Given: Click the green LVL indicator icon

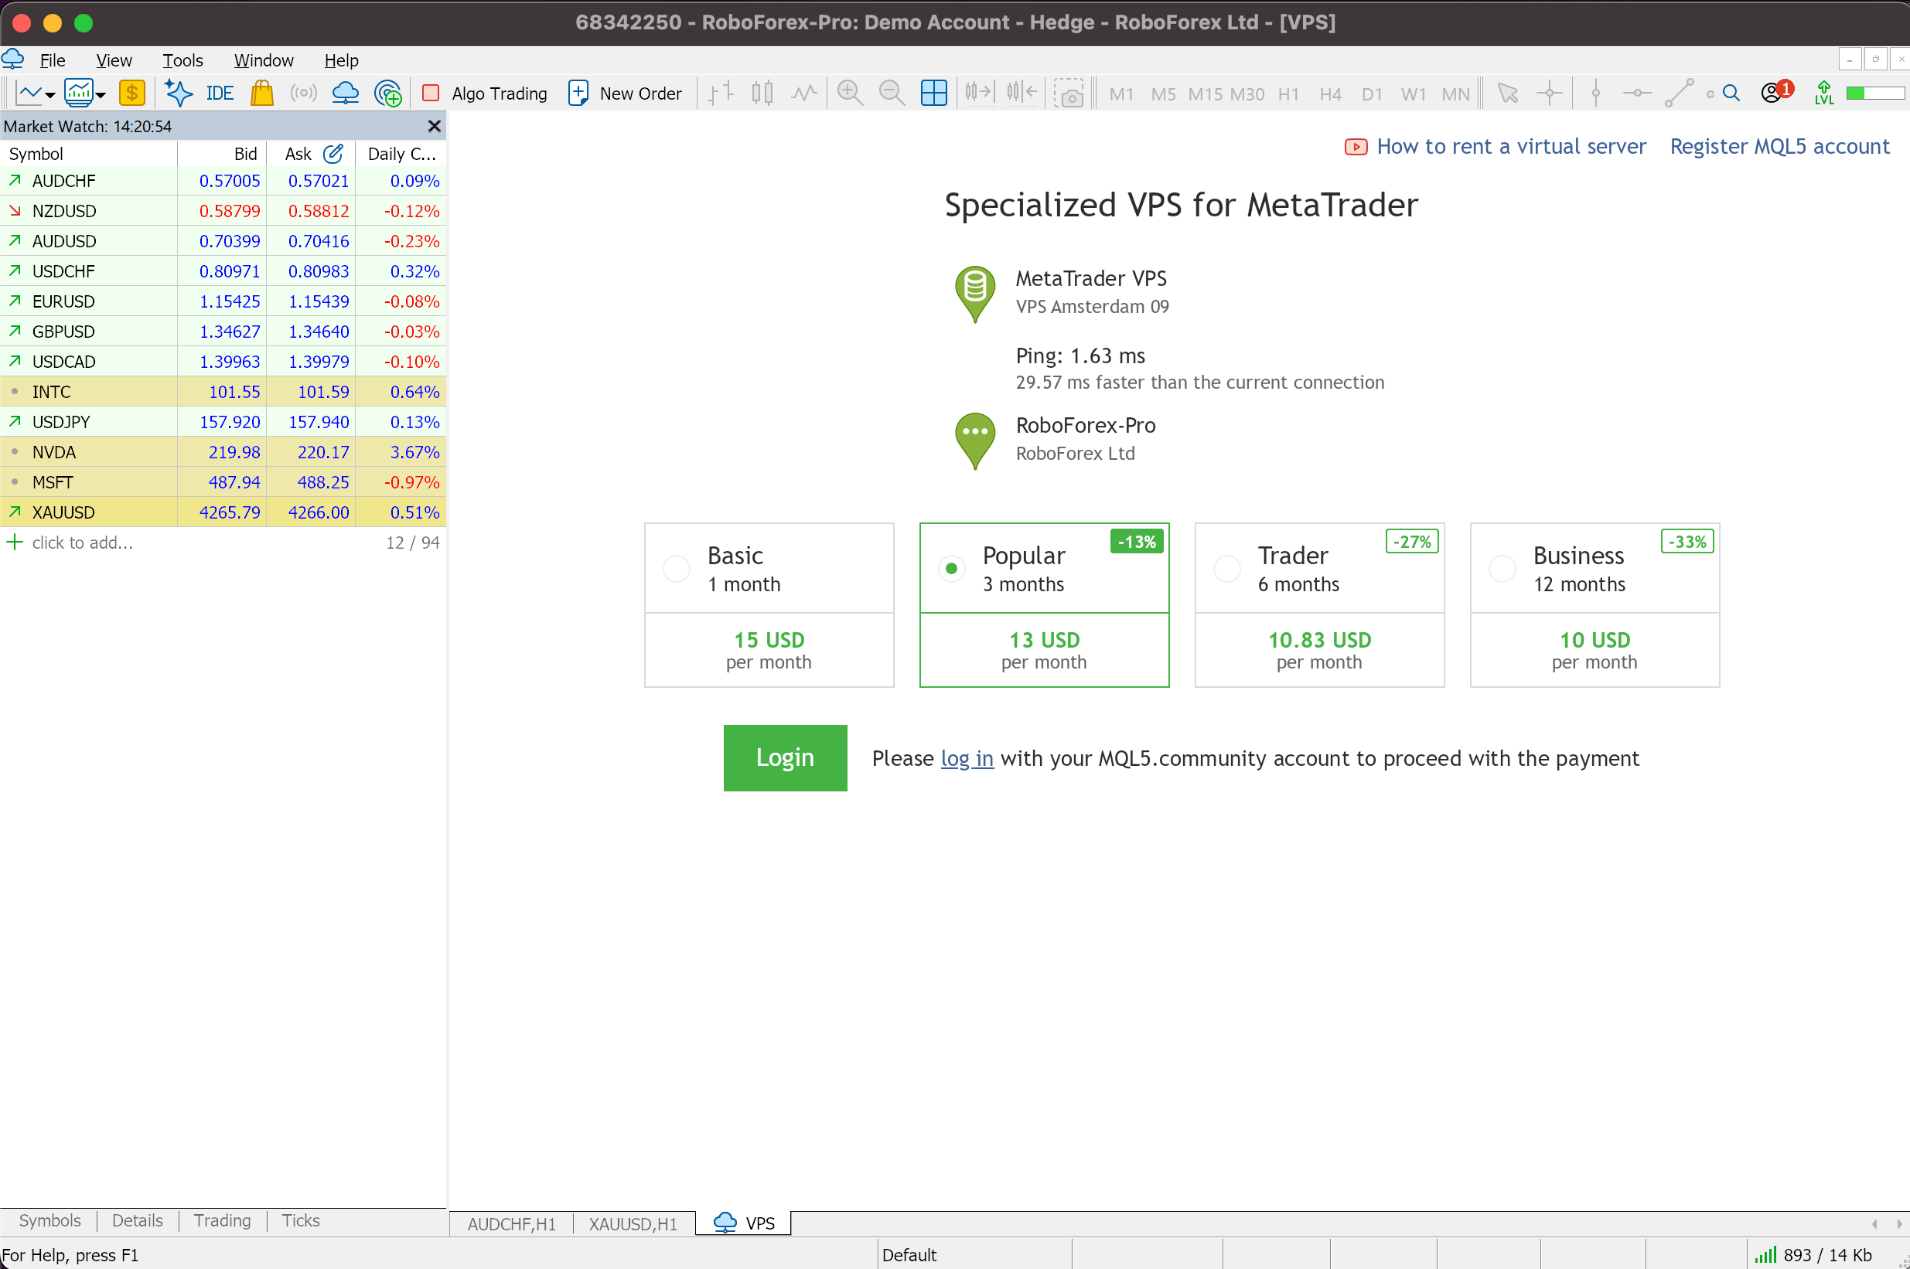Looking at the screenshot, I should click(x=1823, y=93).
